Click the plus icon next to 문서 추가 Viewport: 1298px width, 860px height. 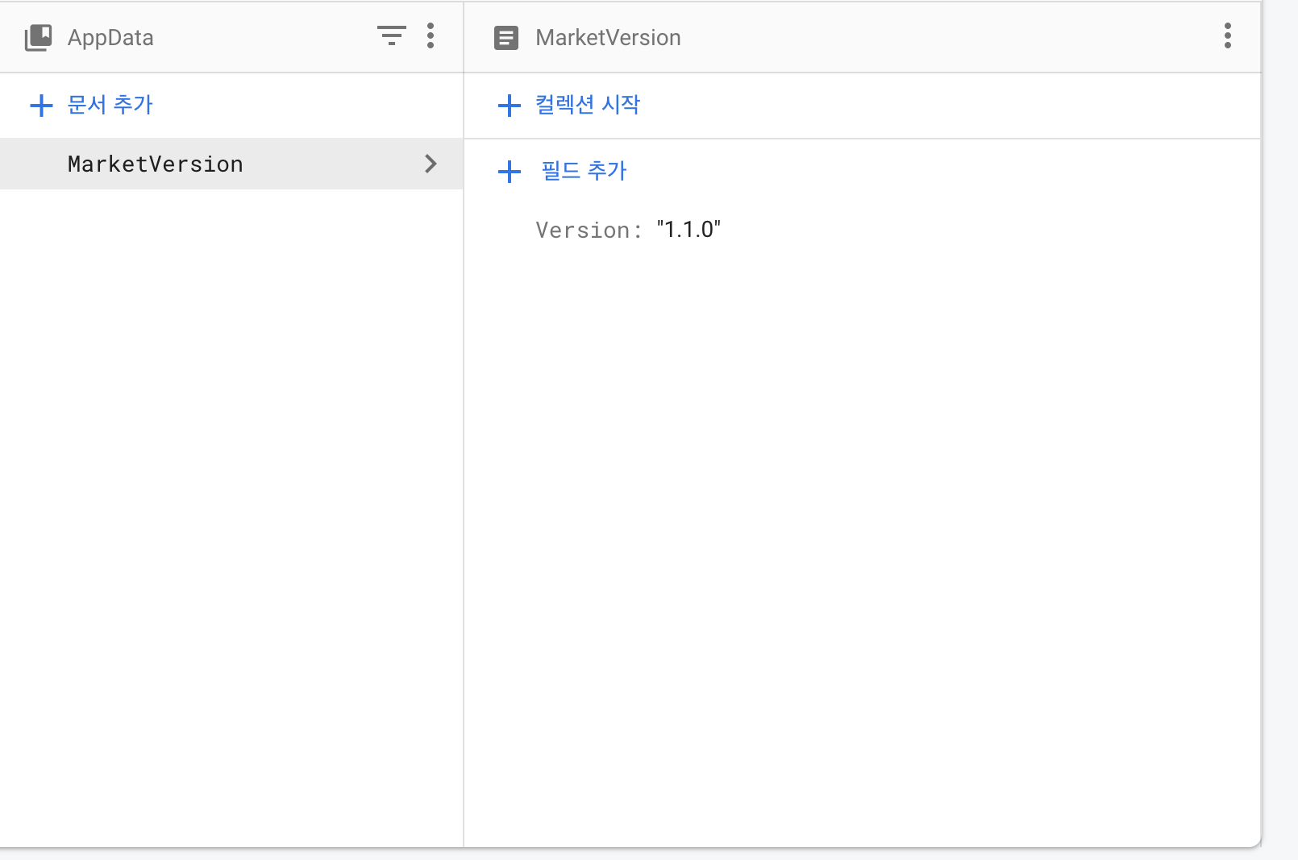pos(41,105)
